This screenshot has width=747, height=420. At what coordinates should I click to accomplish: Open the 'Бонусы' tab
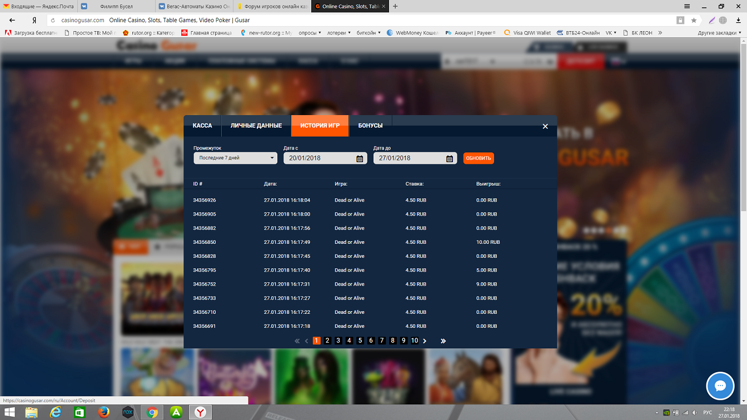[371, 126]
